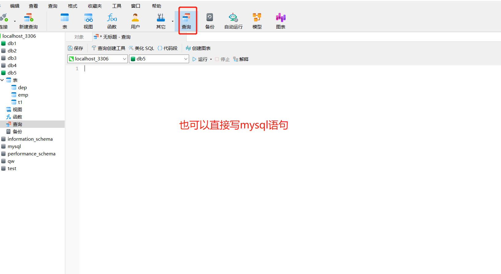501x274 pixels.
Task: Open the 收藏夹 Favorites menu
Action: coord(95,6)
